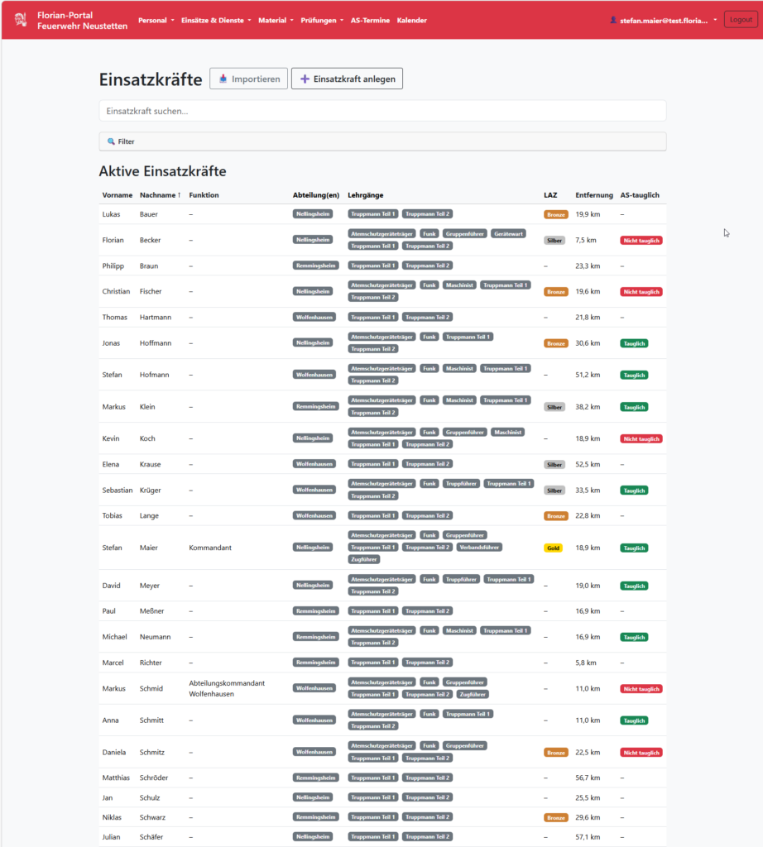The height and width of the screenshot is (847, 763).
Task: Open the Material dropdown menu
Action: click(276, 20)
